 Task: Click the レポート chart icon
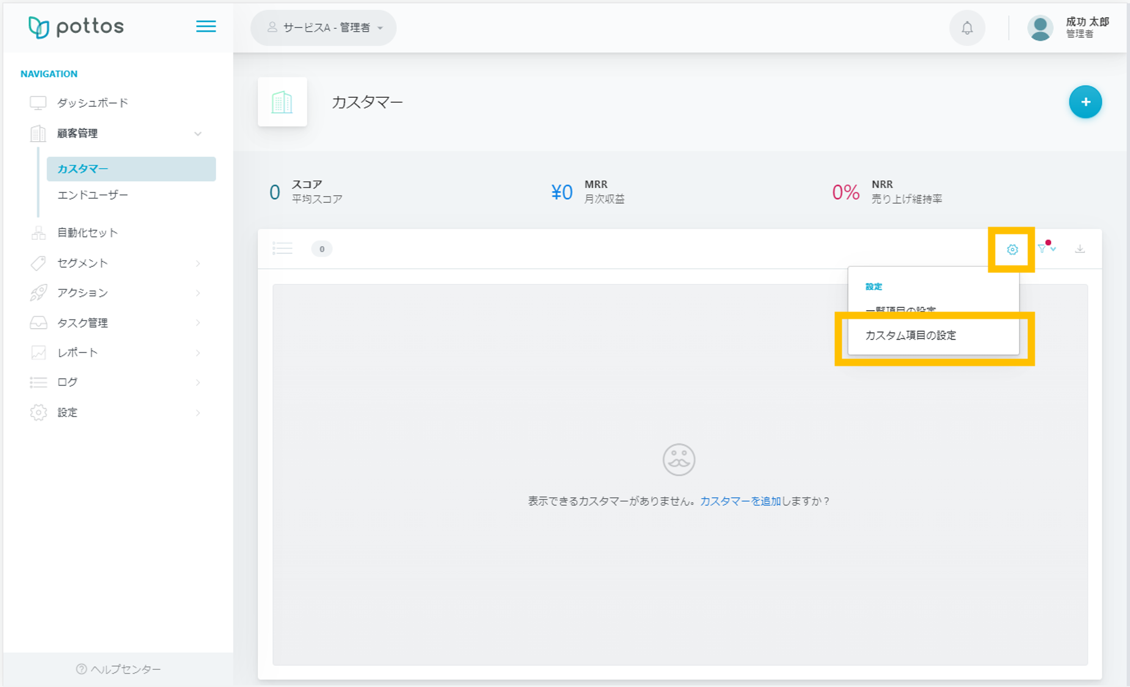tap(38, 352)
